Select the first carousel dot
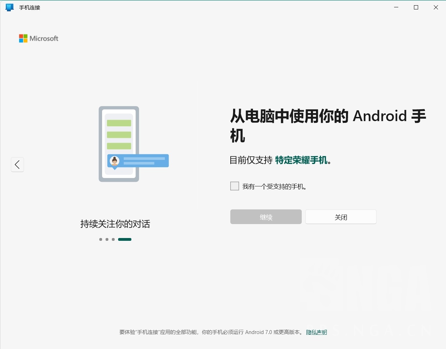Image resolution: width=446 pixels, height=349 pixels. [100, 239]
